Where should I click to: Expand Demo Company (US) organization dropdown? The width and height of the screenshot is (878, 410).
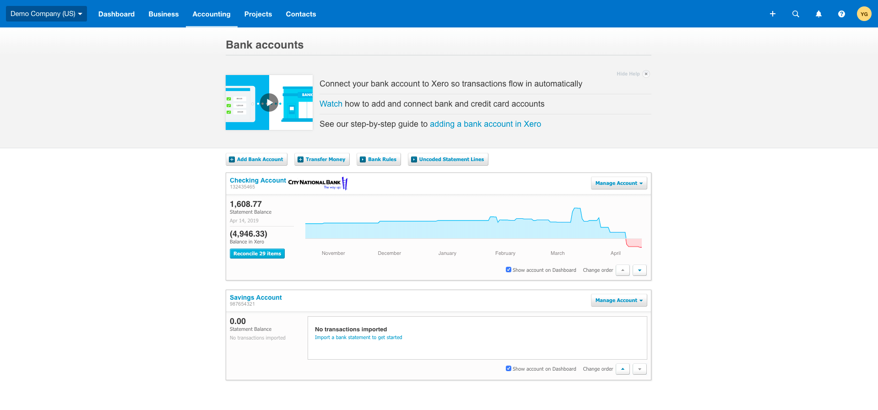click(x=46, y=14)
